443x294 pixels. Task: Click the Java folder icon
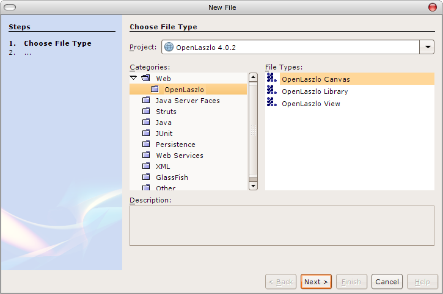coord(146,122)
